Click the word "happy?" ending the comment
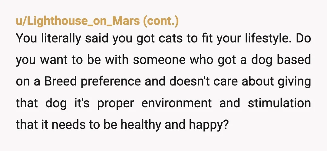Viewport: 327px width, 151px height. (x=209, y=125)
